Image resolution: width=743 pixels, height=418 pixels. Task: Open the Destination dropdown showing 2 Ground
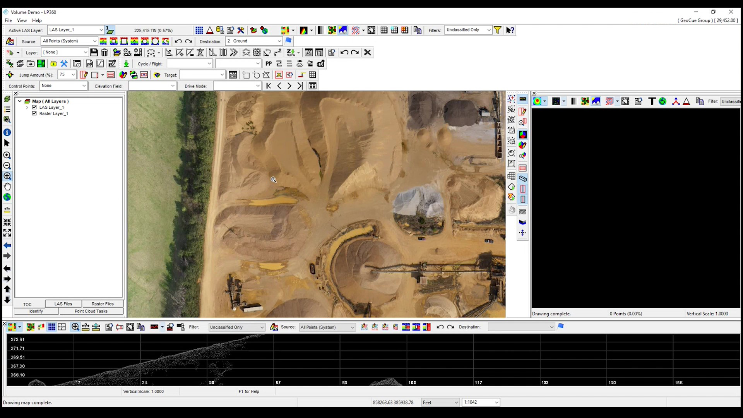pos(279,41)
